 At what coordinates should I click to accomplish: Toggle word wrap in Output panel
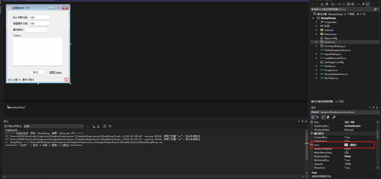[111, 126]
